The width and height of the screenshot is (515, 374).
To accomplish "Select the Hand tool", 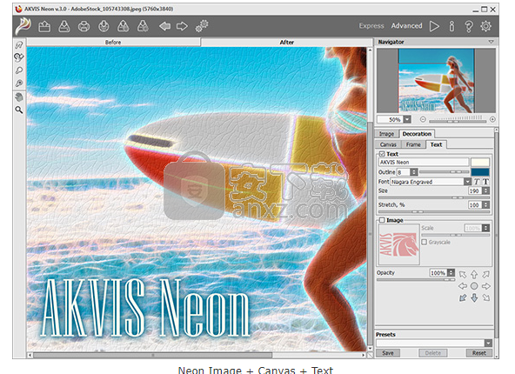I will 19,97.
